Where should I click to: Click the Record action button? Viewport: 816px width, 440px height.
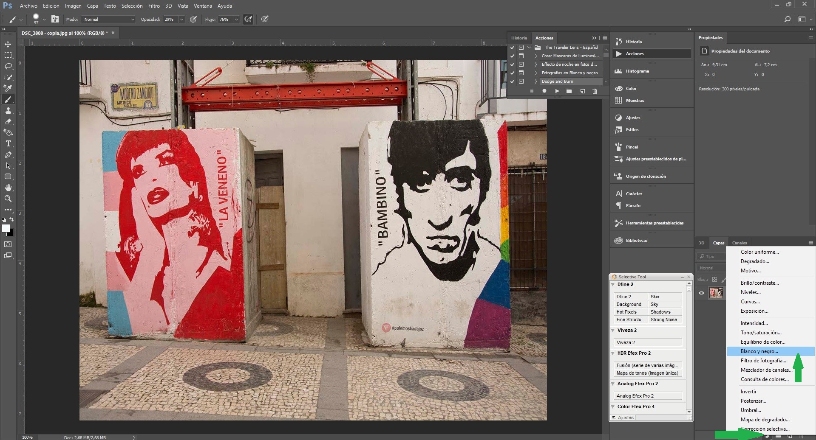[544, 91]
